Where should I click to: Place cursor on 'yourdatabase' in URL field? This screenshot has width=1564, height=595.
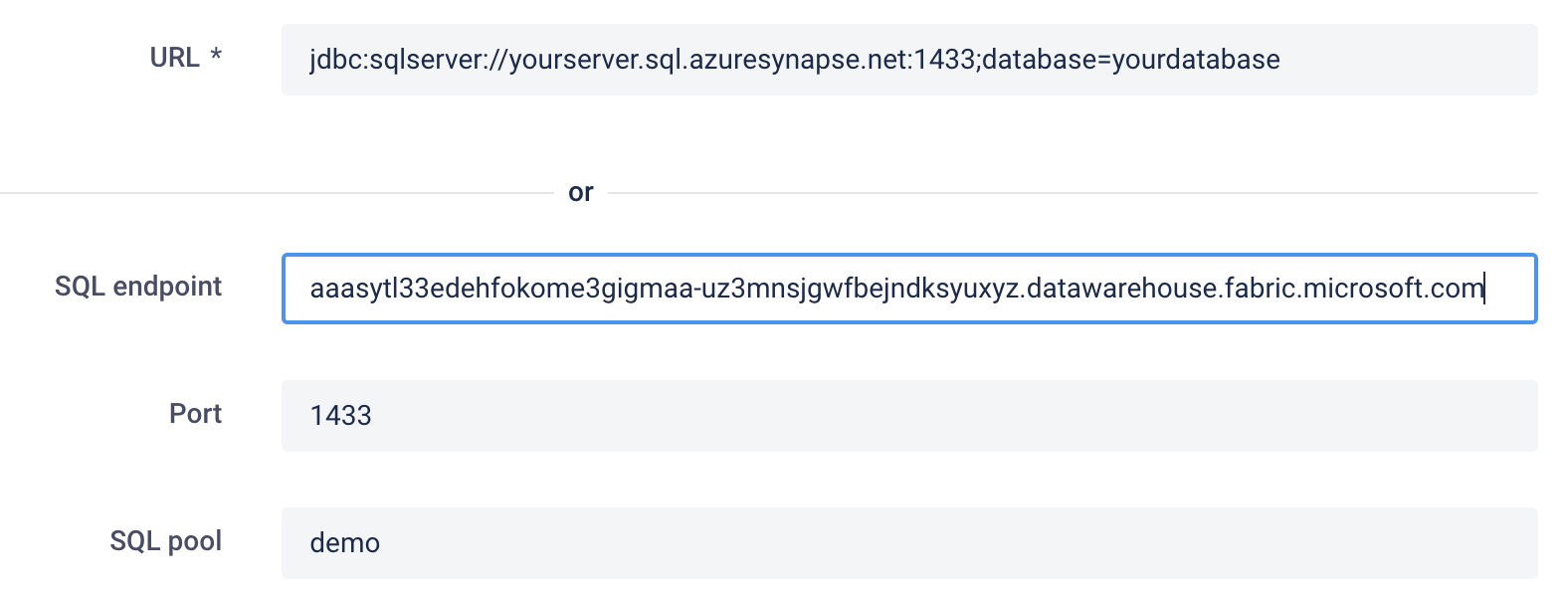(x=1196, y=60)
